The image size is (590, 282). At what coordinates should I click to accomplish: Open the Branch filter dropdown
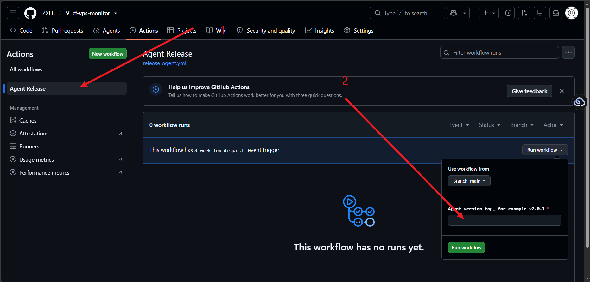(x=522, y=125)
